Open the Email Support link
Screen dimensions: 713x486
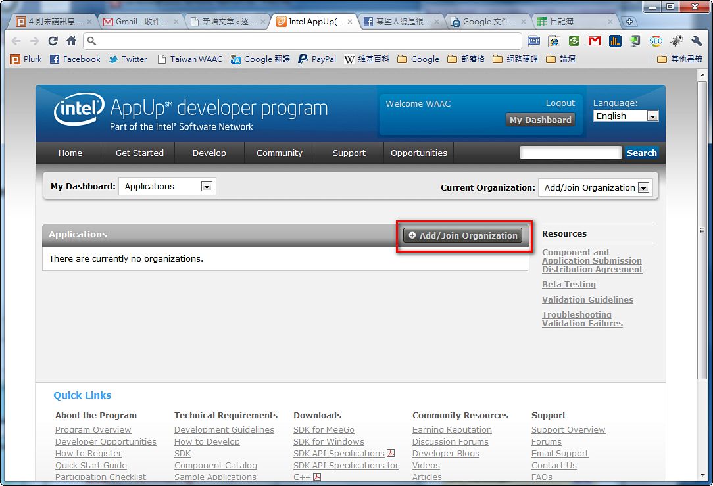560,453
